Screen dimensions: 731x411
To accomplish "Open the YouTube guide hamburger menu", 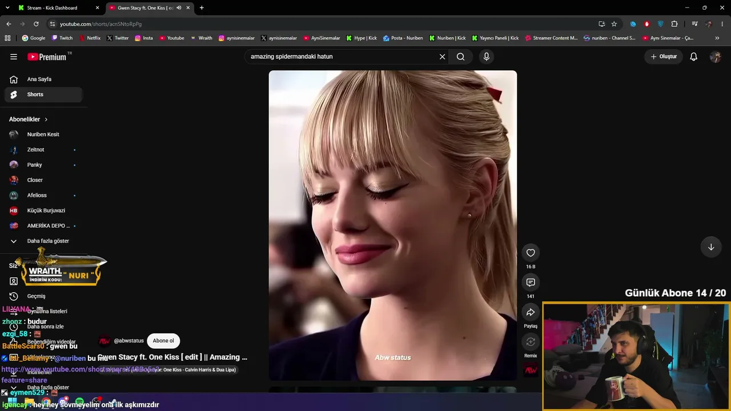I will pyautogui.click(x=14, y=57).
